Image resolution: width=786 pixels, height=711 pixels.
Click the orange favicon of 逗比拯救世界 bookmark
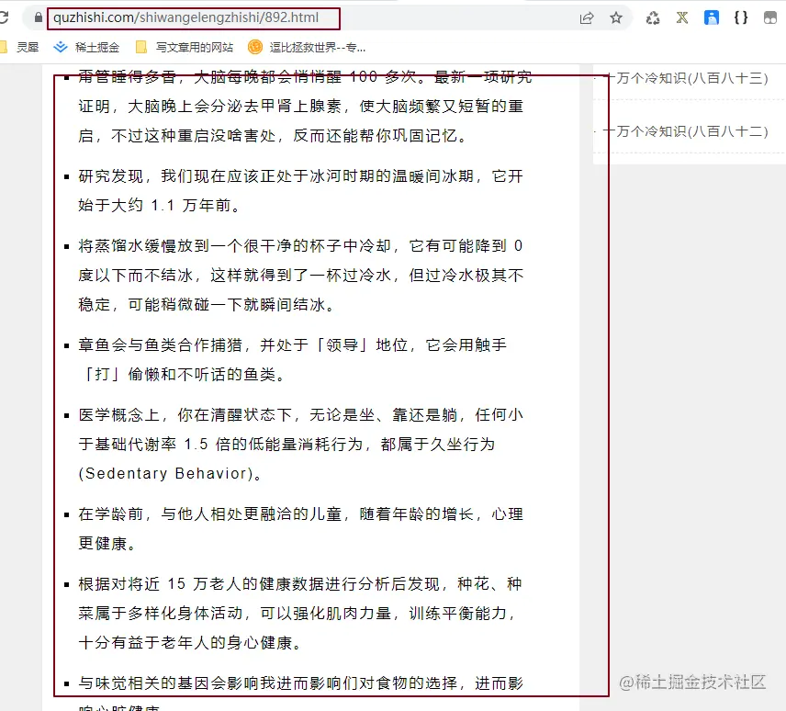tap(255, 47)
